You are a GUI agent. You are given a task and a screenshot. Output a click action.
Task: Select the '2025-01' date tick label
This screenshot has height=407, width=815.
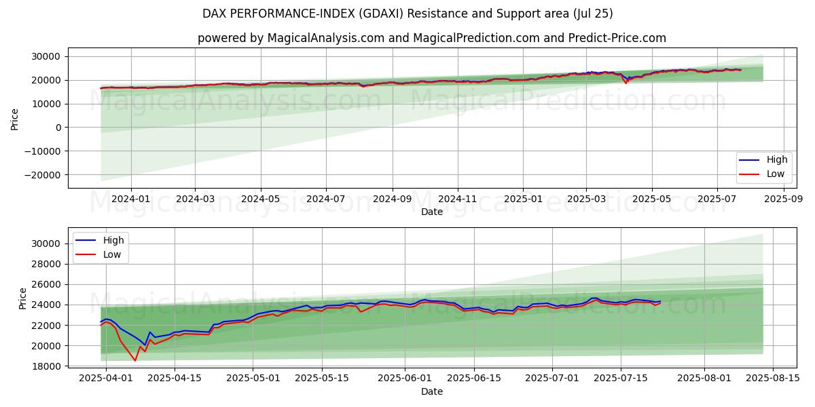coord(523,199)
